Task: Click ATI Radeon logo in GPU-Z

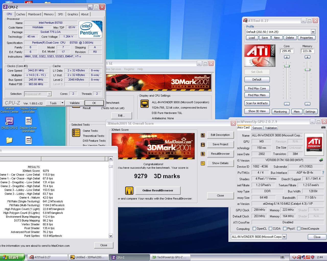Action: click(314, 144)
